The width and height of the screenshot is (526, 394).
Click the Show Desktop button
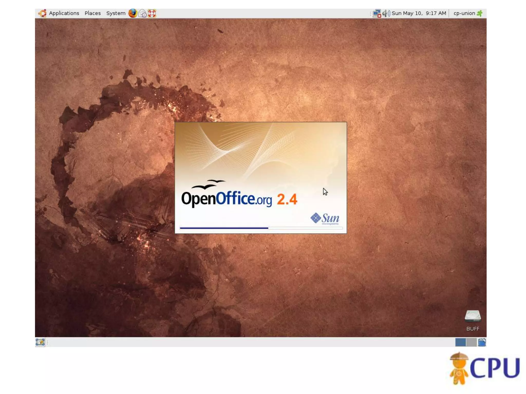click(40, 342)
